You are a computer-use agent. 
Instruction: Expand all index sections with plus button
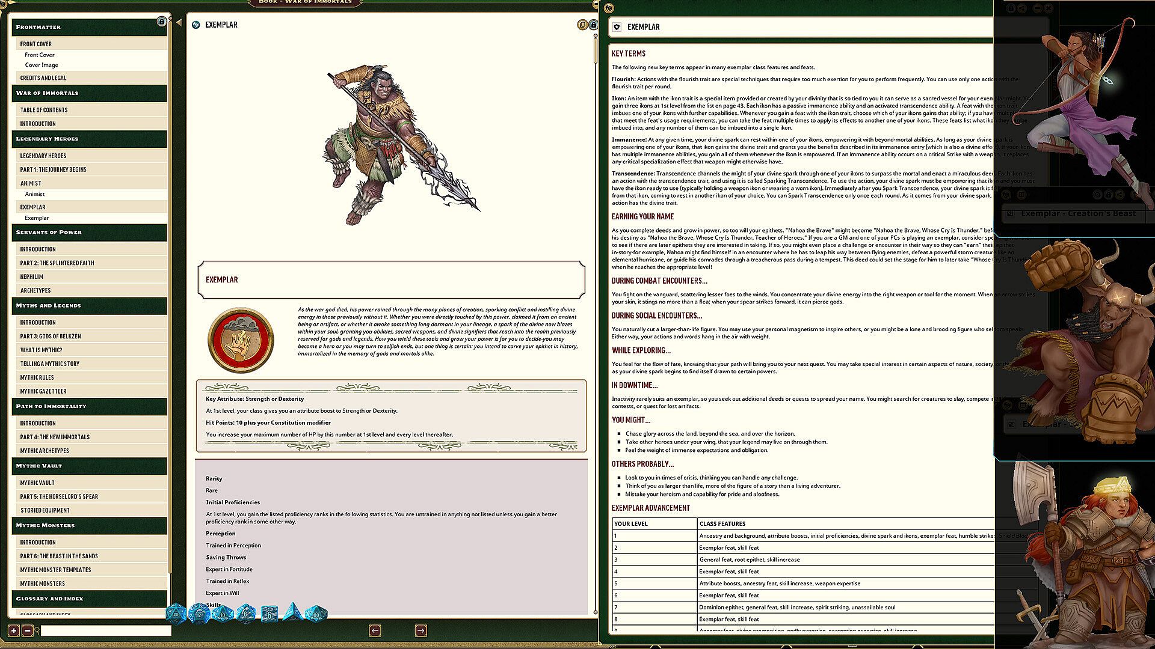(x=14, y=630)
